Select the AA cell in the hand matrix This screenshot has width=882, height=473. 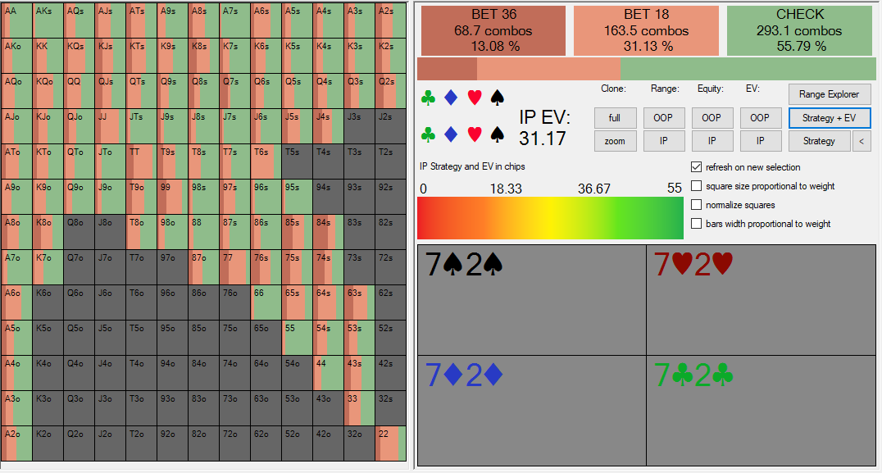pos(16,20)
